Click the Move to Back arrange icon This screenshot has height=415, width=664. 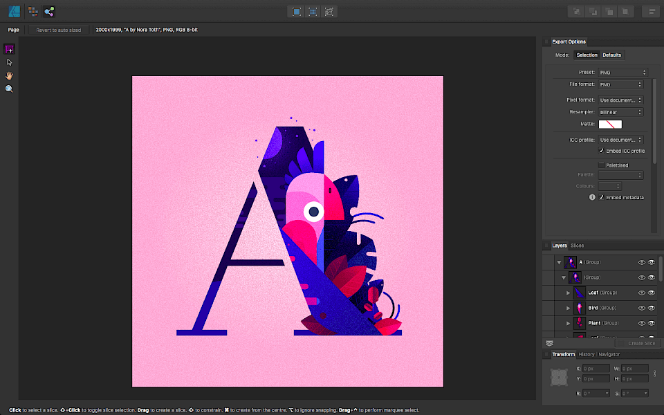576,12
